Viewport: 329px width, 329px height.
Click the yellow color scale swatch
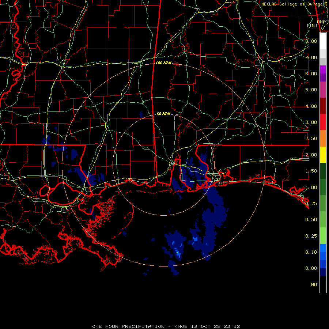323,155
